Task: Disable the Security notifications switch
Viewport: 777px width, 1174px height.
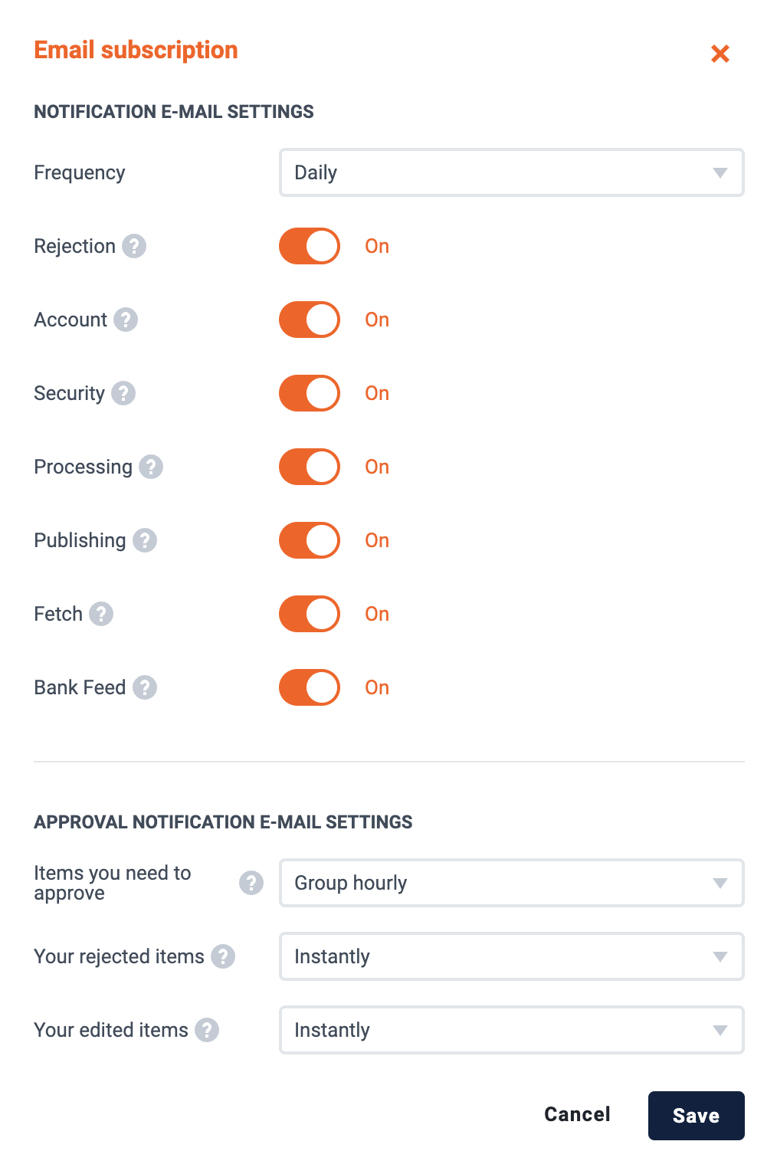Action: (x=310, y=393)
